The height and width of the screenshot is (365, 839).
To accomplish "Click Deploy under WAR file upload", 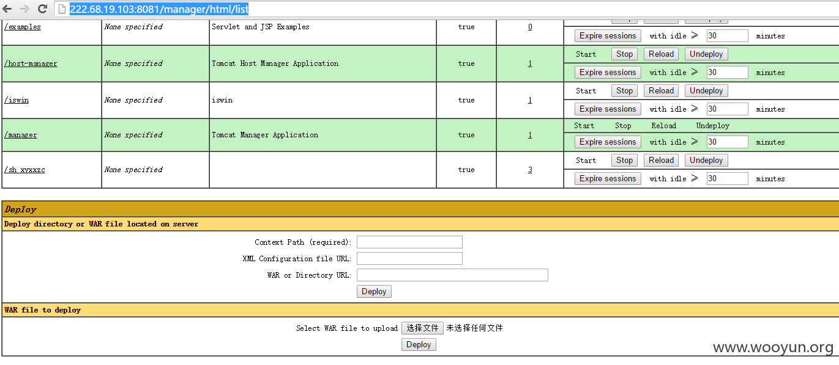I will tap(419, 345).
